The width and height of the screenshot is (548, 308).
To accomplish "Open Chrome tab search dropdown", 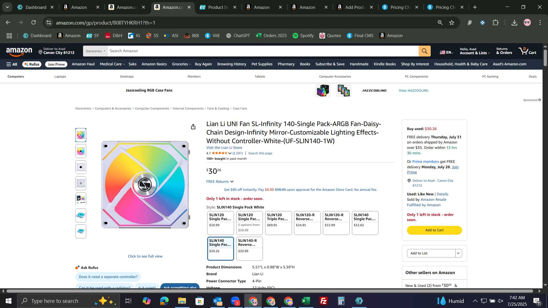I will (7, 7).
